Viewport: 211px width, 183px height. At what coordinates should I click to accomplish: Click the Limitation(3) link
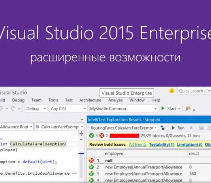pyautogui.click(x=190, y=145)
